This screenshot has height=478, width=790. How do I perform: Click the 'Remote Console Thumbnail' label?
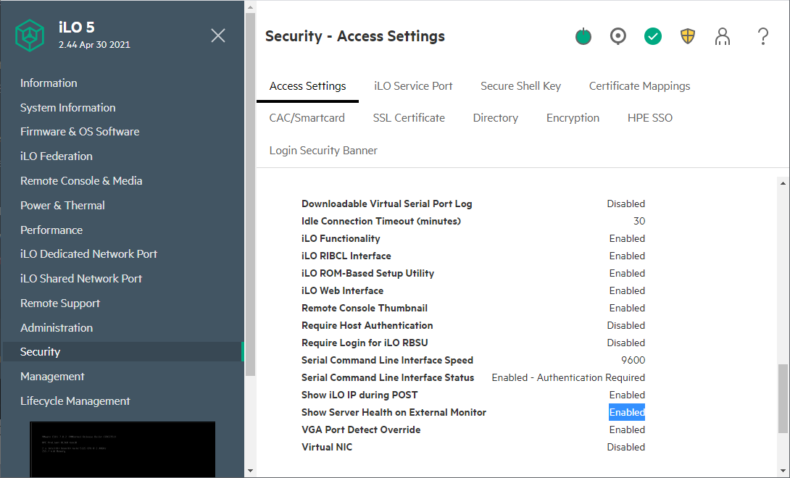tap(365, 309)
